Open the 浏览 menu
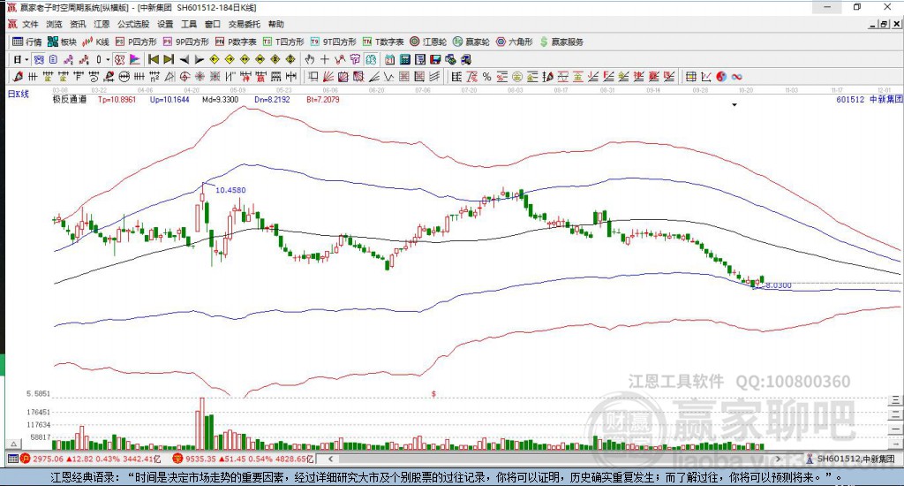 pyautogui.click(x=54, y=24)
